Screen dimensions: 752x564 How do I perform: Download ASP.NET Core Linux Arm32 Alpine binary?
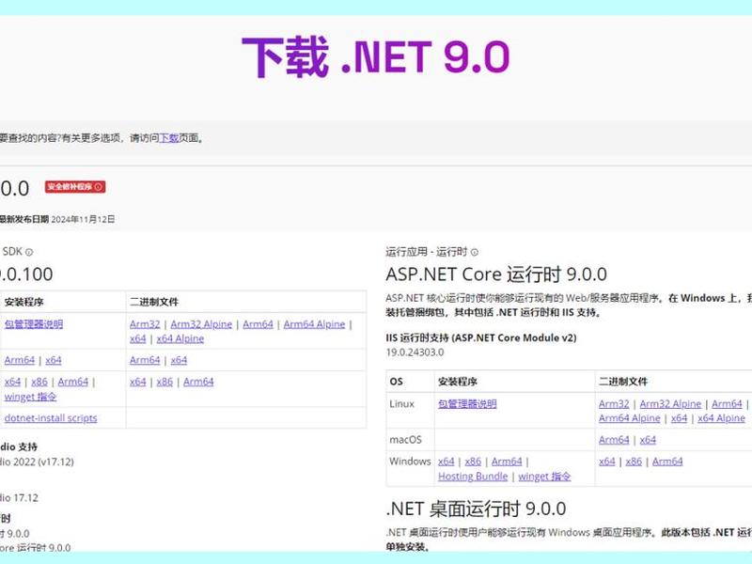click(670, 404)
